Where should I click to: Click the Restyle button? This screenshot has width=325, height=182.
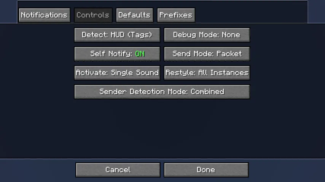pos(207,73)
